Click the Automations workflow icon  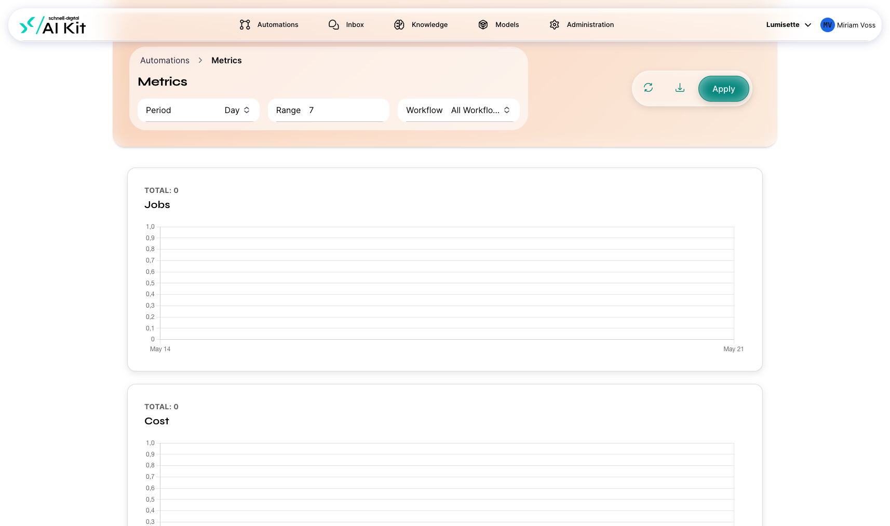click(245, 25)
